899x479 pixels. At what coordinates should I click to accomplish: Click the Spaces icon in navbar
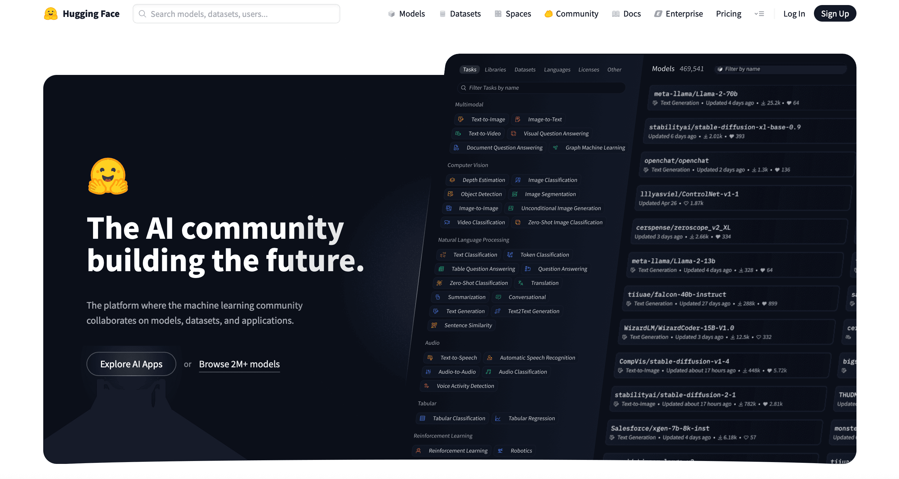point(498,14)
